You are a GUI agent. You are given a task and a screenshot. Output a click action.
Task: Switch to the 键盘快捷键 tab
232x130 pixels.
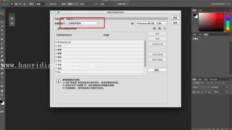pos(60,19)
